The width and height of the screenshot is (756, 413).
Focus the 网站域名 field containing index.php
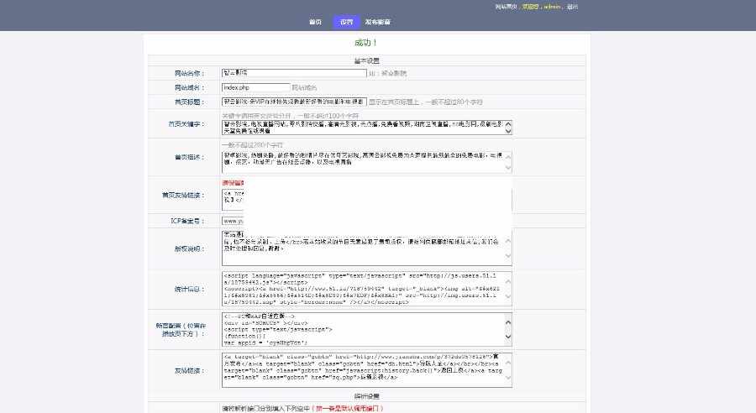click(x=256, y=87)
